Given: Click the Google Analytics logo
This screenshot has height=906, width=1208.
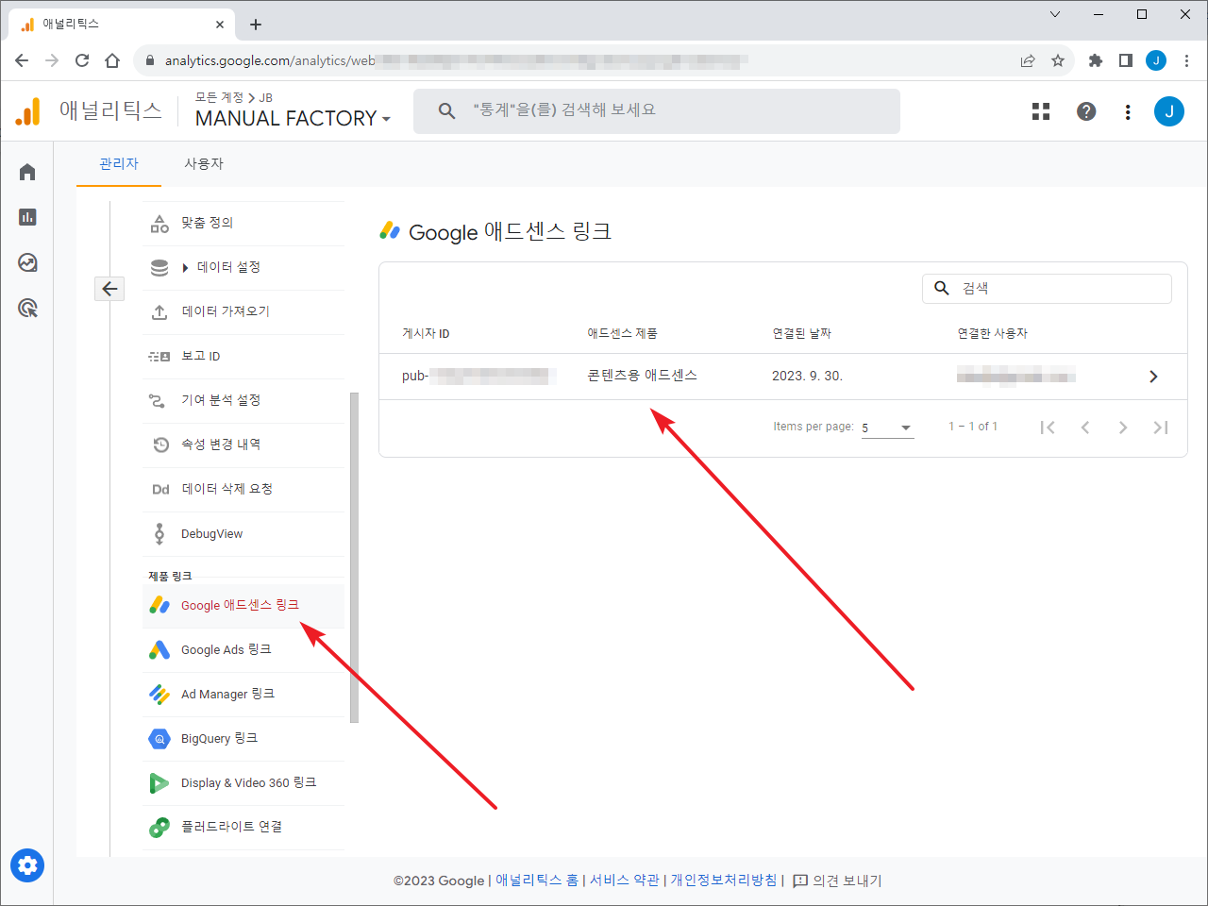Looking at the screenshot, I should (28, 111).
